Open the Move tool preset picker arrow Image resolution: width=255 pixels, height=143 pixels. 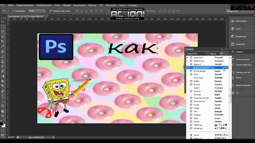[x=8, y=11]
